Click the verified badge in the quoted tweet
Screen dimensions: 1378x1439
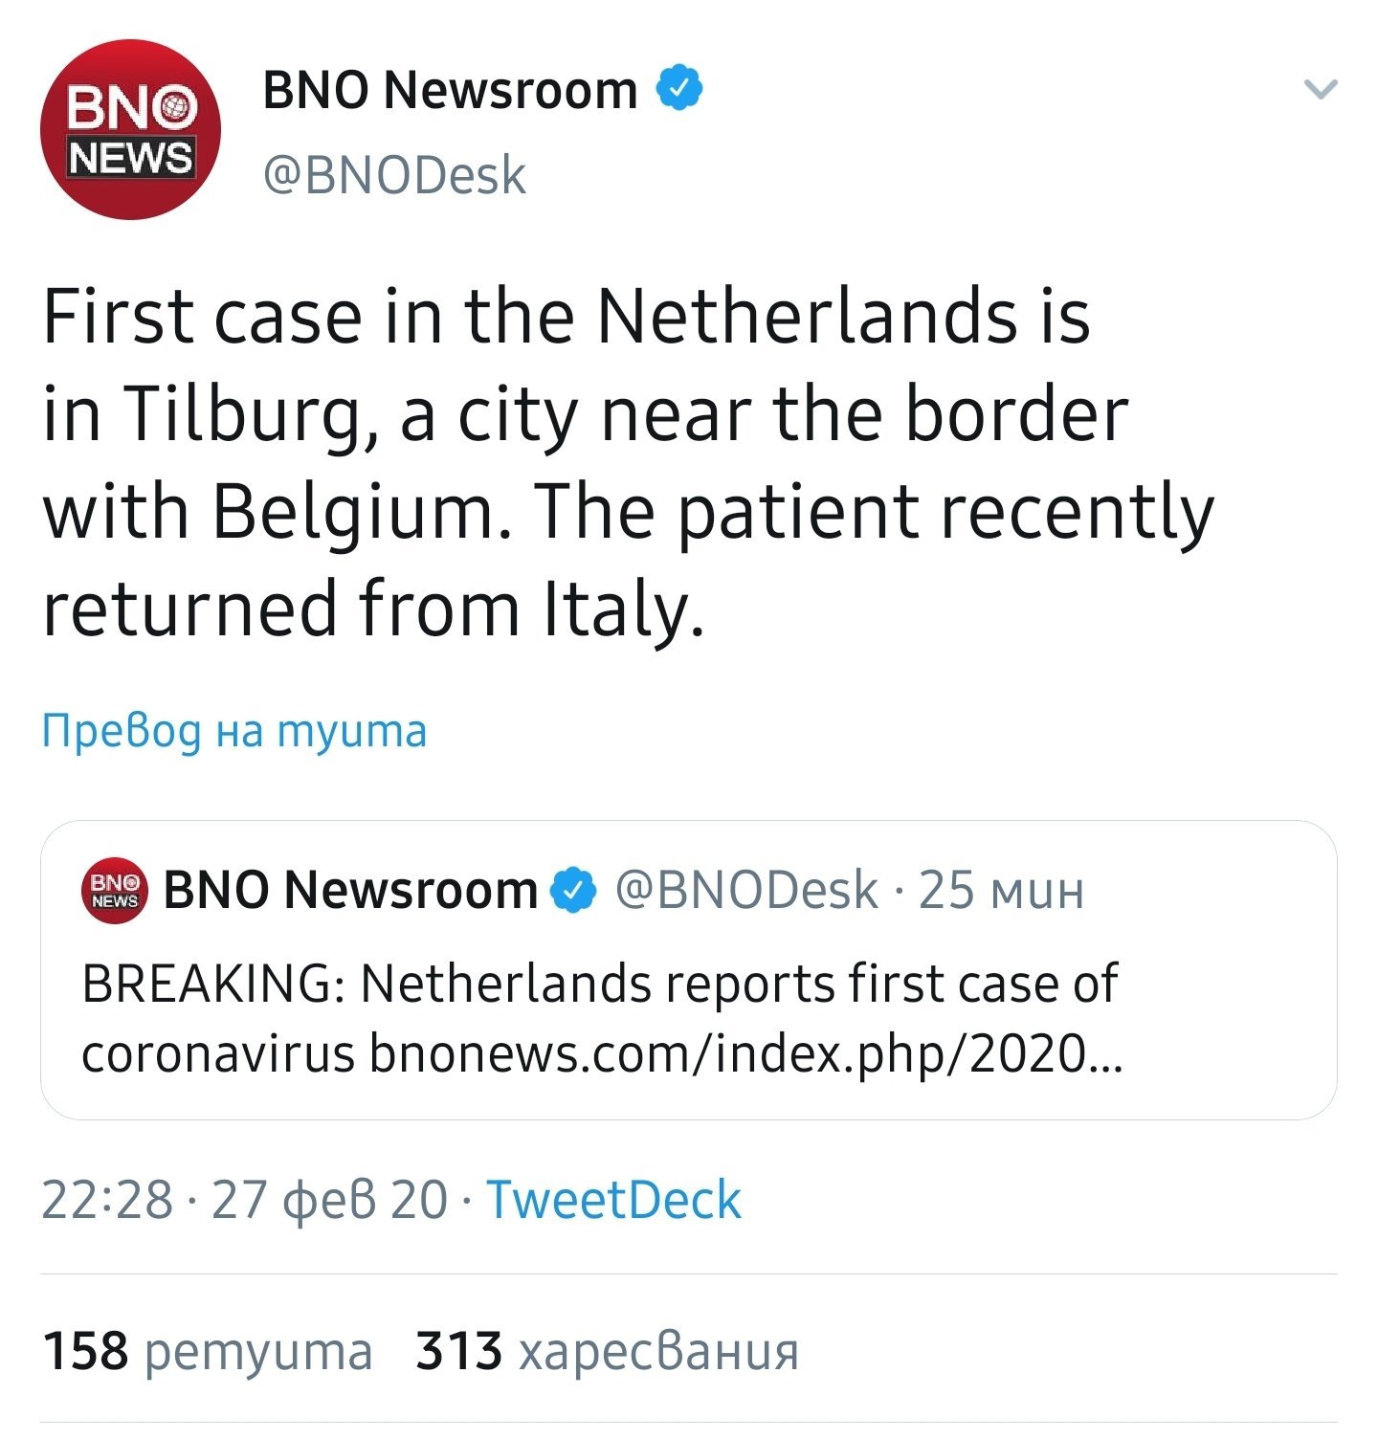(x=573, y=891)
